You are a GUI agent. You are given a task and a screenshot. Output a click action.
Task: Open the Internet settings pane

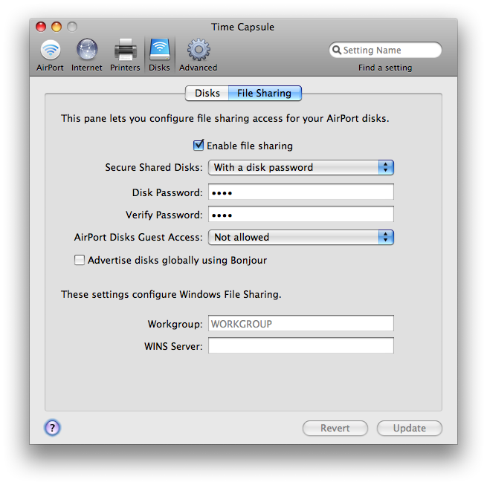tap(87, 55)
